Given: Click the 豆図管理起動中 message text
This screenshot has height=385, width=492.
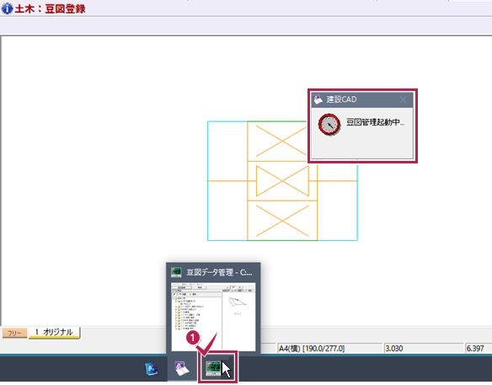Looking at the screenshot, I should [x=375, y=122].
